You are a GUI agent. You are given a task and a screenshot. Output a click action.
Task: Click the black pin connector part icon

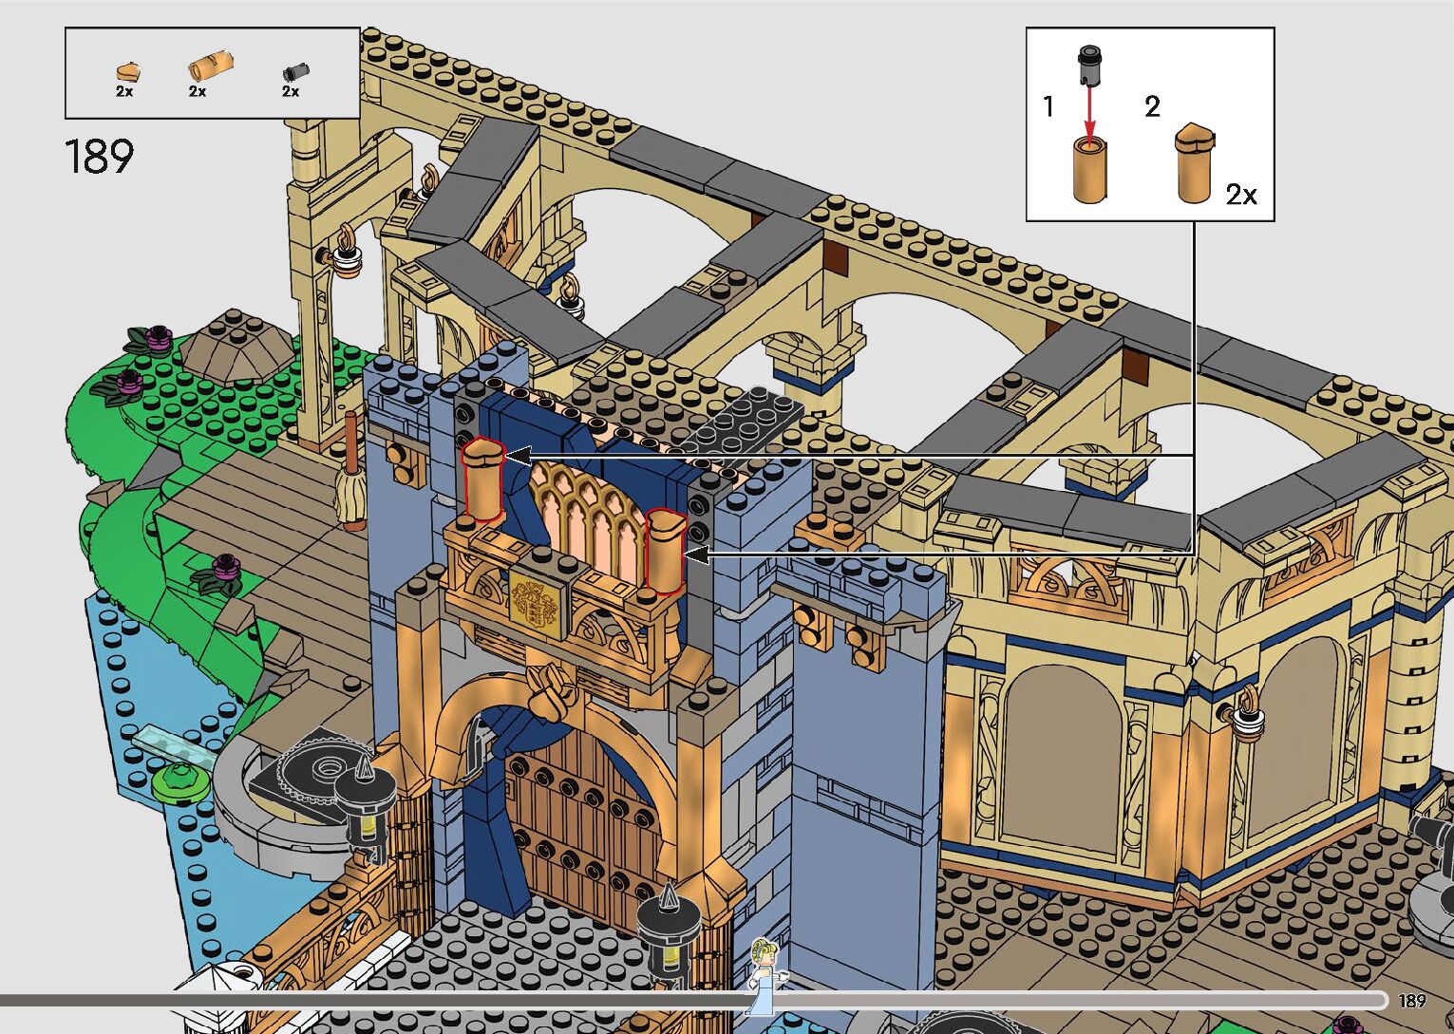pyautogui.click(x=295, y=71)
